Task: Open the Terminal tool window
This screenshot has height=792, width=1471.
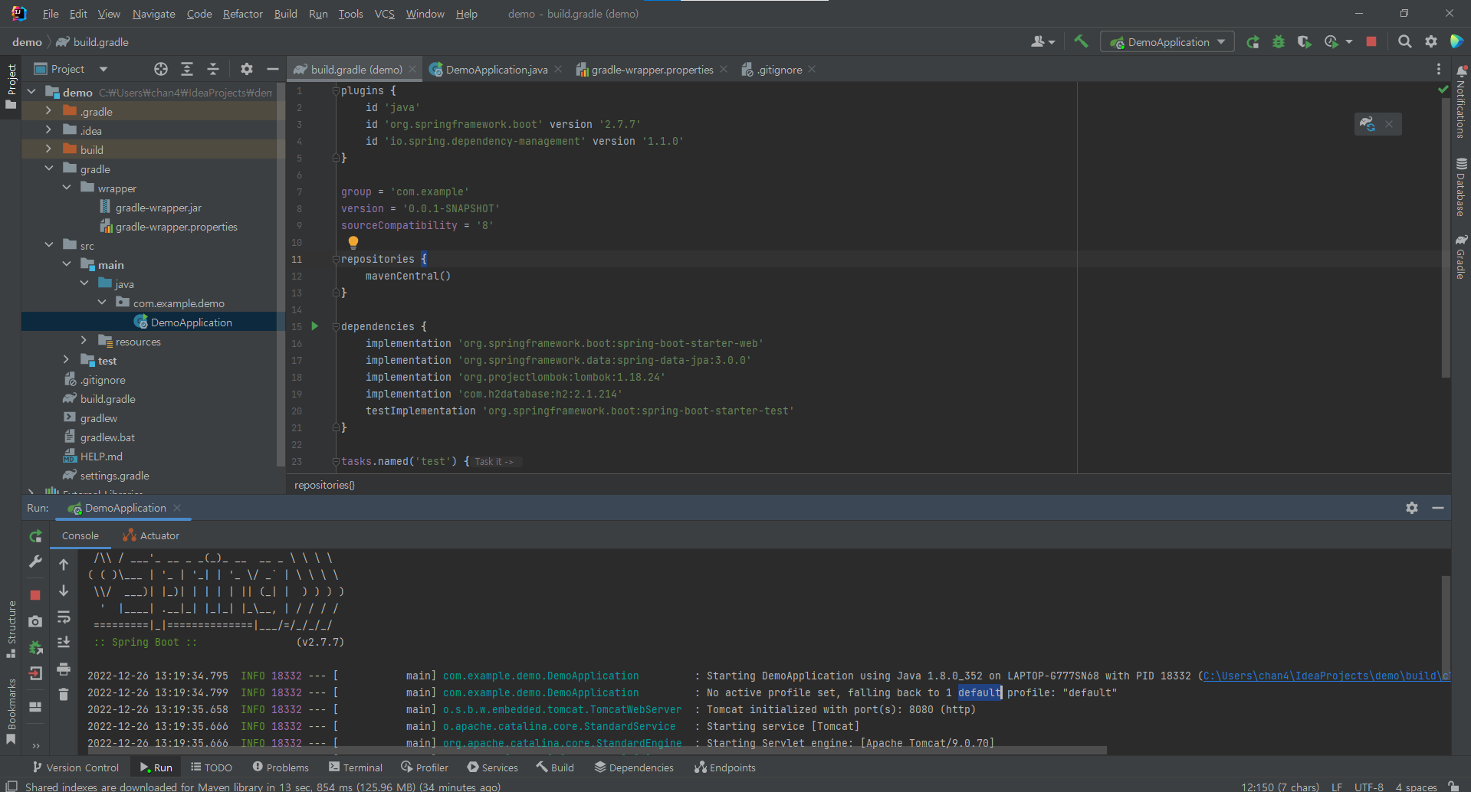Action: [356, 767]
